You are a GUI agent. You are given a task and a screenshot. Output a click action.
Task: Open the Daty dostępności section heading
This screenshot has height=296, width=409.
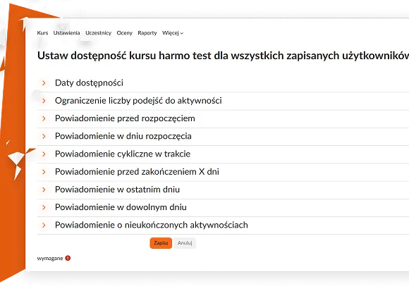(x=89, y=83)
